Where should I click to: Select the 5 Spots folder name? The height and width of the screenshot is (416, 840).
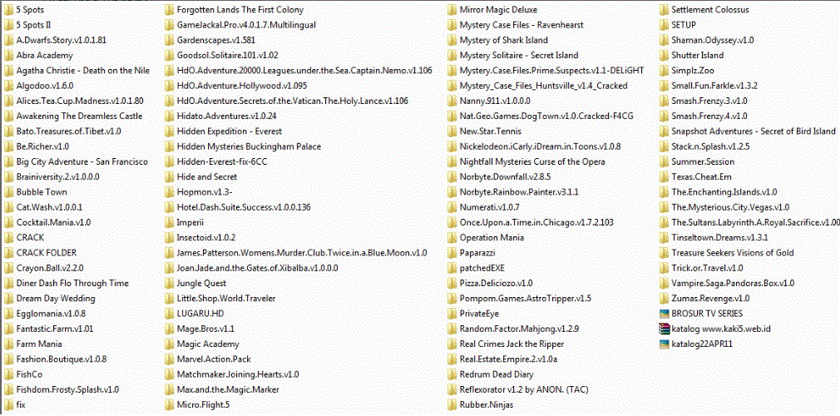[31, 10]
